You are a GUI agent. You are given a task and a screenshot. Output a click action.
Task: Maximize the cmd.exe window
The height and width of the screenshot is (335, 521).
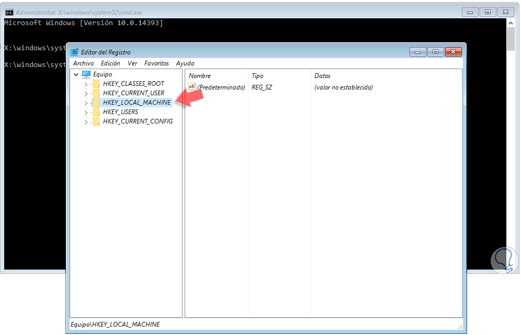488,12
